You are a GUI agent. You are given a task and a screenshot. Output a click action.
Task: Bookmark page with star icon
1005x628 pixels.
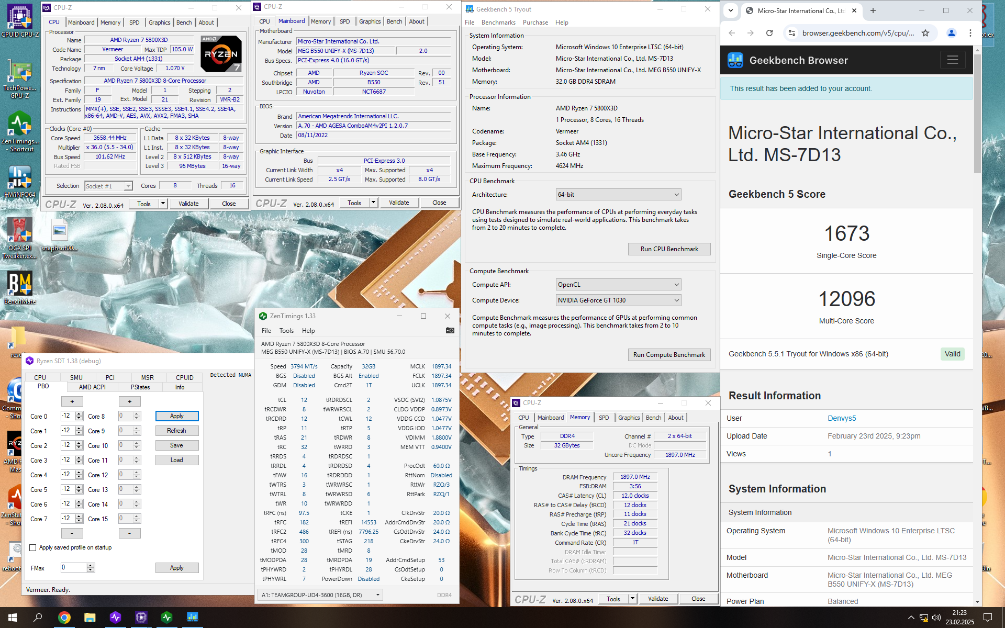tap(925, 33)
